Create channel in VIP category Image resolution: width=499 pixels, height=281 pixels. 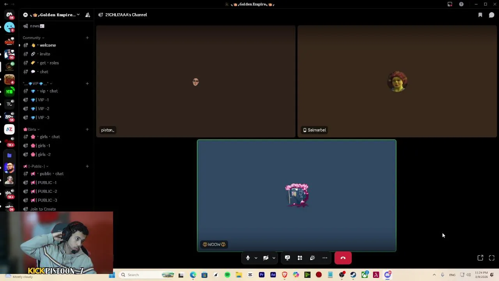[87, 84]
